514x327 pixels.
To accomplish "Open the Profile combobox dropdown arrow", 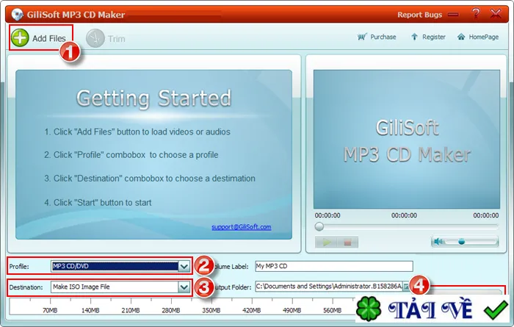I will pos(184,266).
